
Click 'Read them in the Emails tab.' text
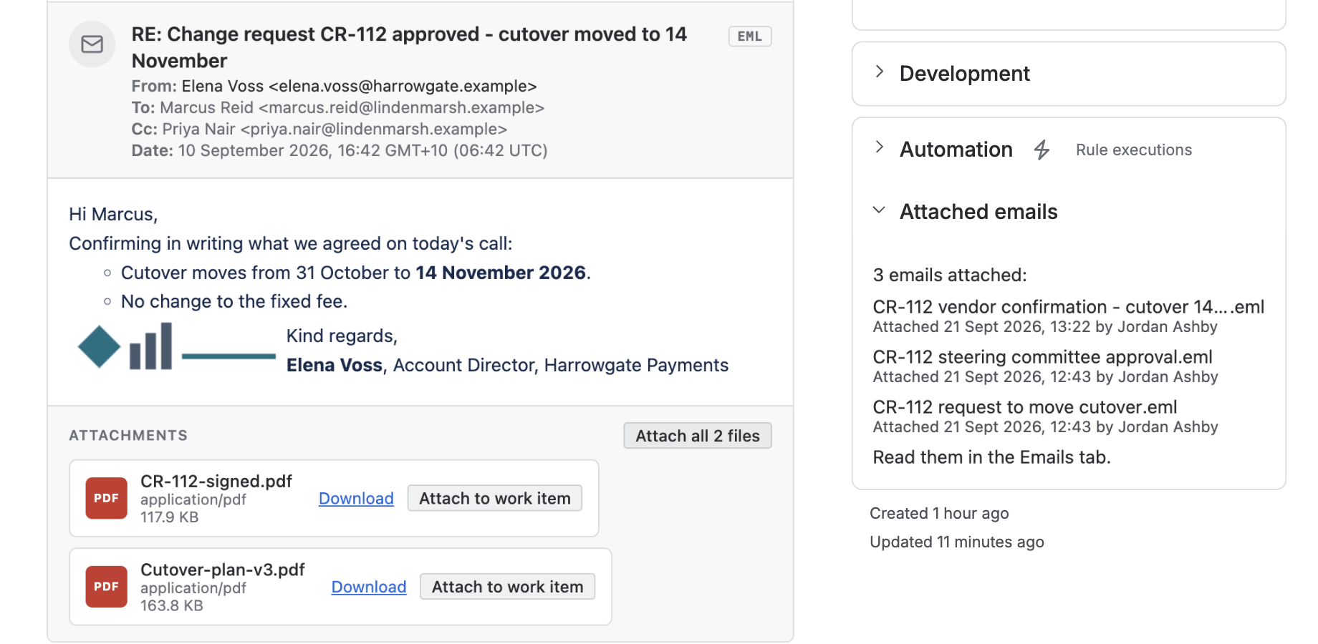[x=991, y=457]
